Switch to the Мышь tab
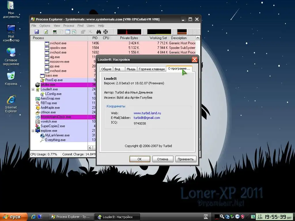 pos(131,69)
